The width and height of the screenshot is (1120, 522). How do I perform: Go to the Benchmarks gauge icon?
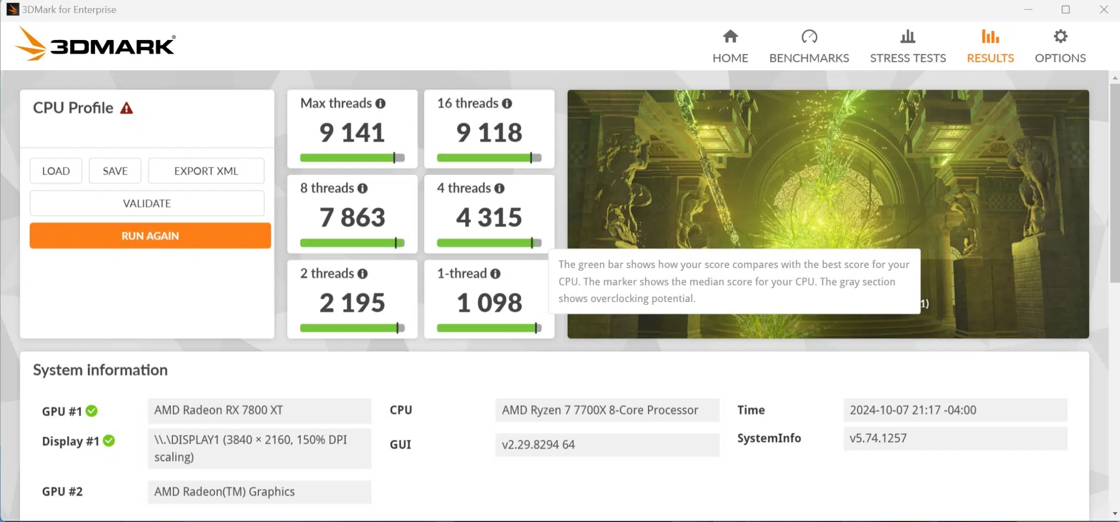coord(809,37)
